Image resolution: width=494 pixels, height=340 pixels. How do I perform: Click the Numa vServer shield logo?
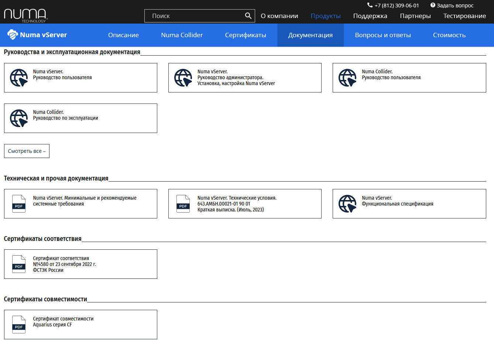[13, 35]
